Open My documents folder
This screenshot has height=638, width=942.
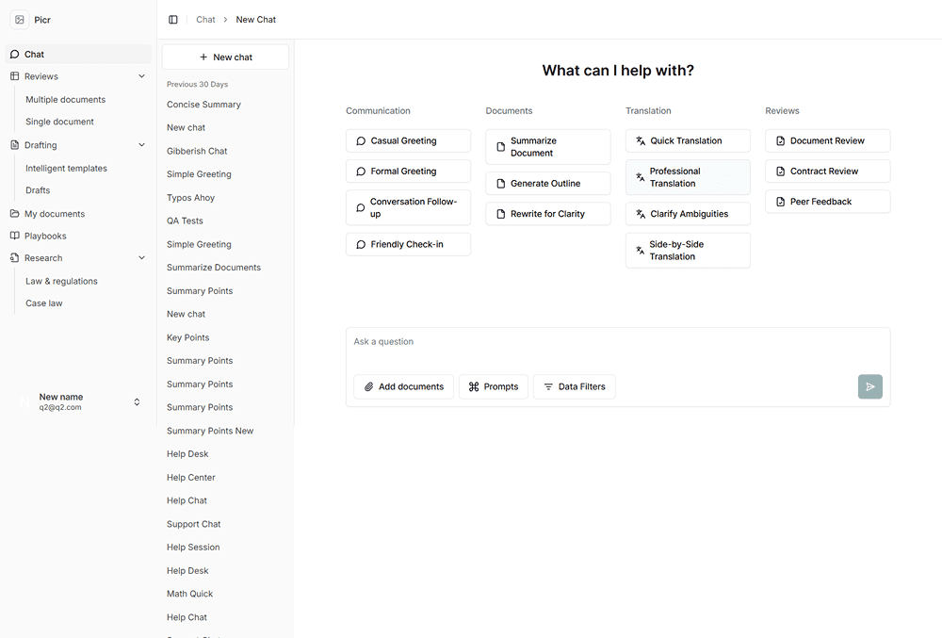coord(55,214)
